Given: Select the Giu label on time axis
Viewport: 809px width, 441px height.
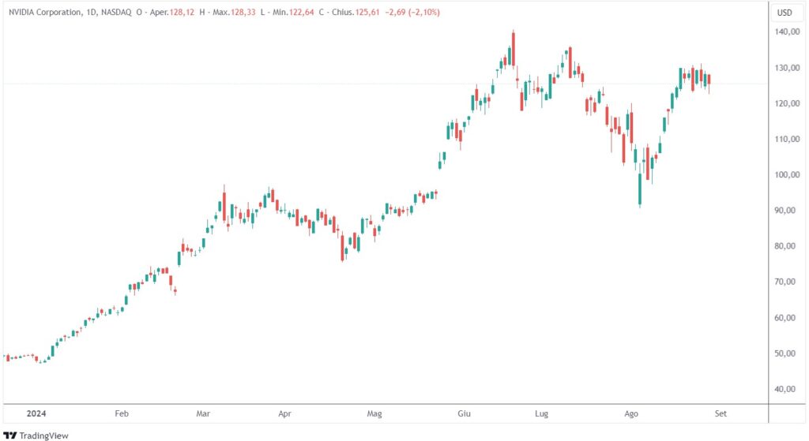Looking at the screenshot, I should pos(464,413).
